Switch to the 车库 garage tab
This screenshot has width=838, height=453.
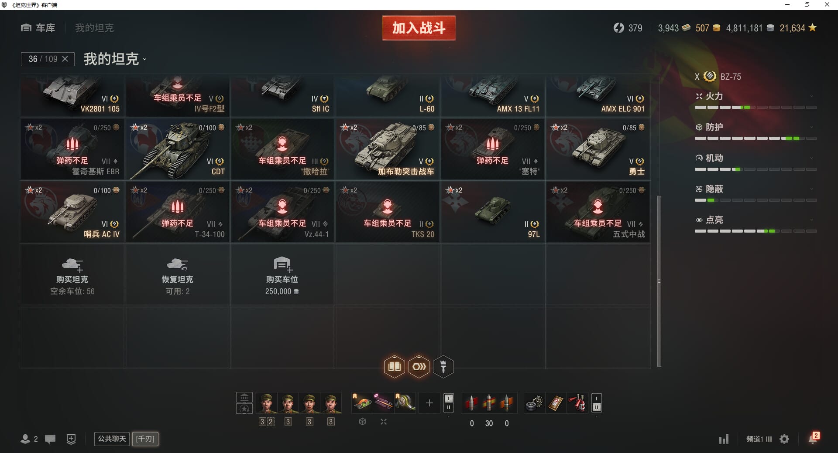[x=38, y=28]
